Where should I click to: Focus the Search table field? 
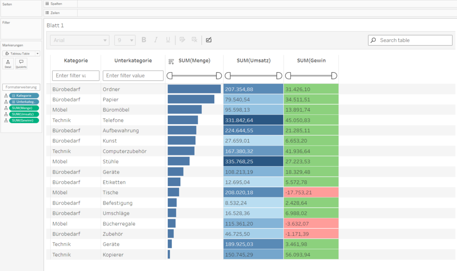pyautogui.click(x=410, y=40)
